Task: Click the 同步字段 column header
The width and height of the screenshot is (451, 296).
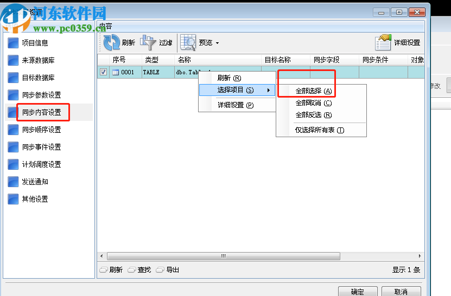Action: click(334, 60)
